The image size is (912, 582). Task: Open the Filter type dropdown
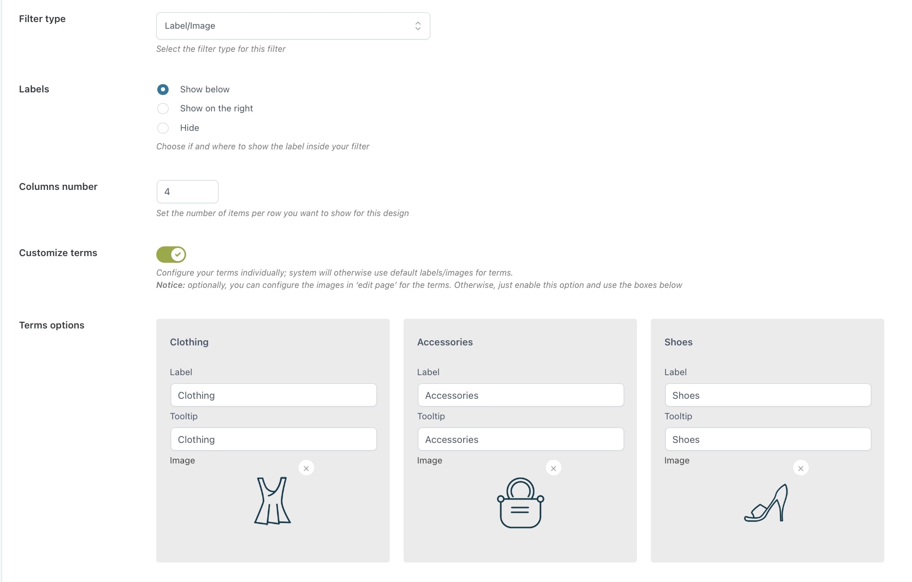coord(293,26)
